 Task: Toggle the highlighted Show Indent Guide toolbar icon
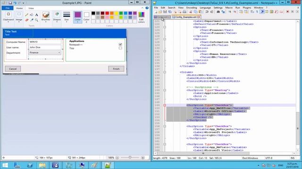(x=262, y=12)
